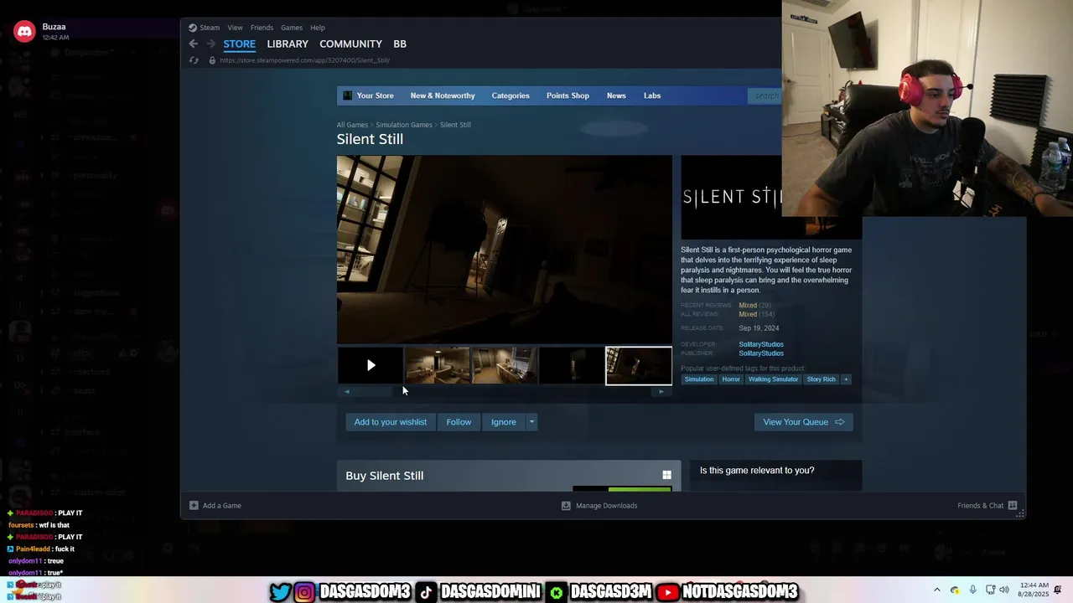
Task: Switch to the COMMUNITY tab
Action: (x=350, y=44)
